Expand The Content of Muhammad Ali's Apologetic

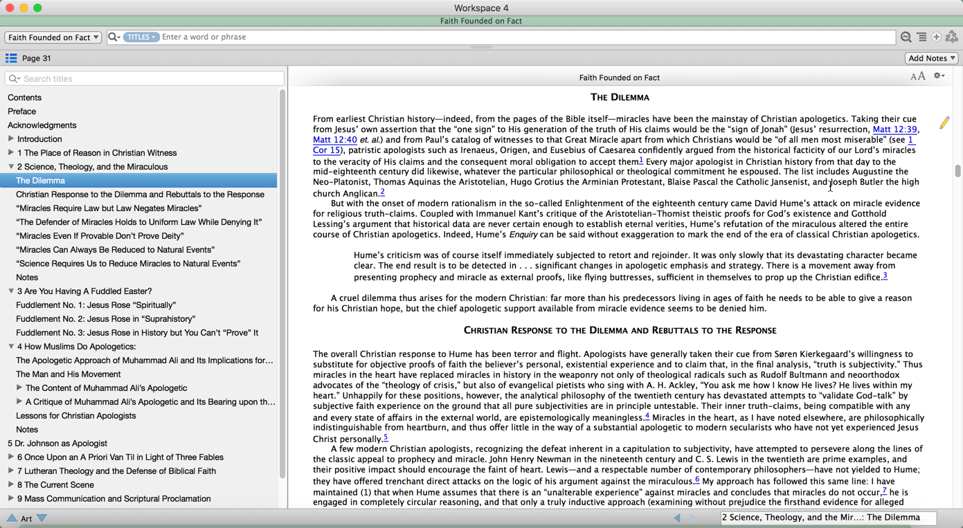pos(19,388)
